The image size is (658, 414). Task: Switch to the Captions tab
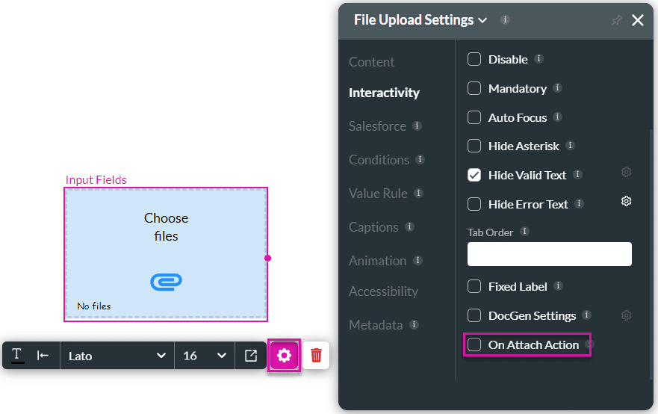coord(373,227)
